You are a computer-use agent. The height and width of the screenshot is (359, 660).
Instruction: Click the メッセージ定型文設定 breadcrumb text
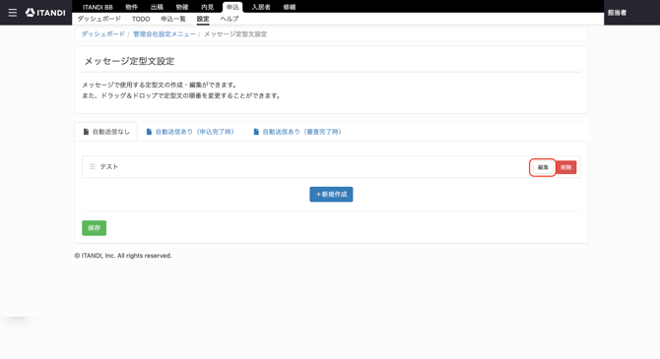click(235, 34)
